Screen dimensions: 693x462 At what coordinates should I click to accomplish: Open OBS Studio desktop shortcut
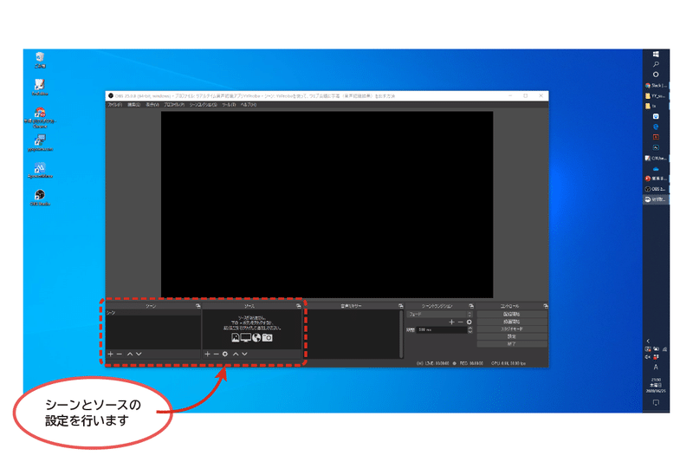coord(40,198)
